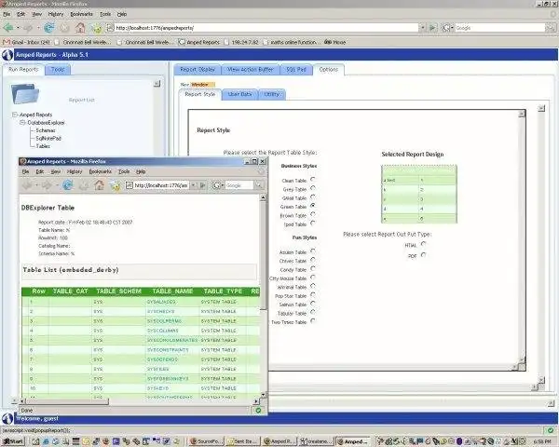Click collapse arrow of Report List panel

157,84
